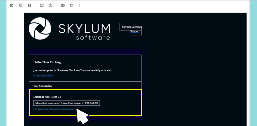257x126 pixels.
Task: Open the Skylum Software link
Action: 132,27
